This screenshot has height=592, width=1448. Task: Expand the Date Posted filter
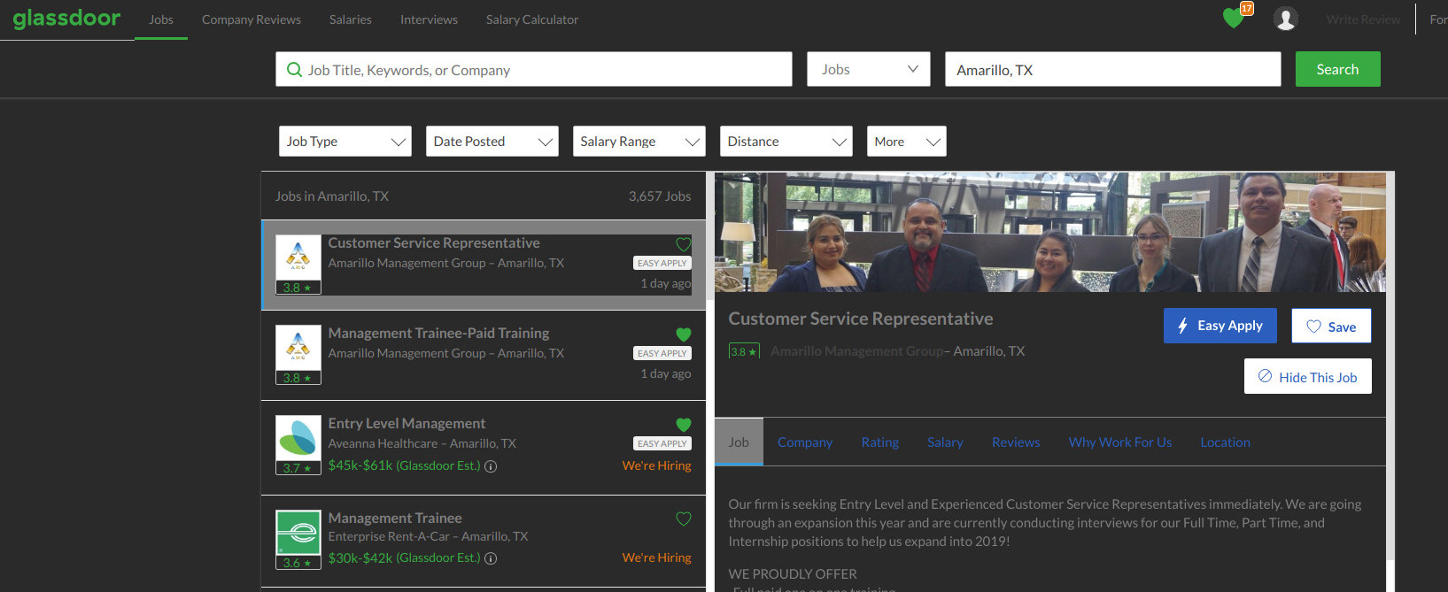(x=492, y=142)
